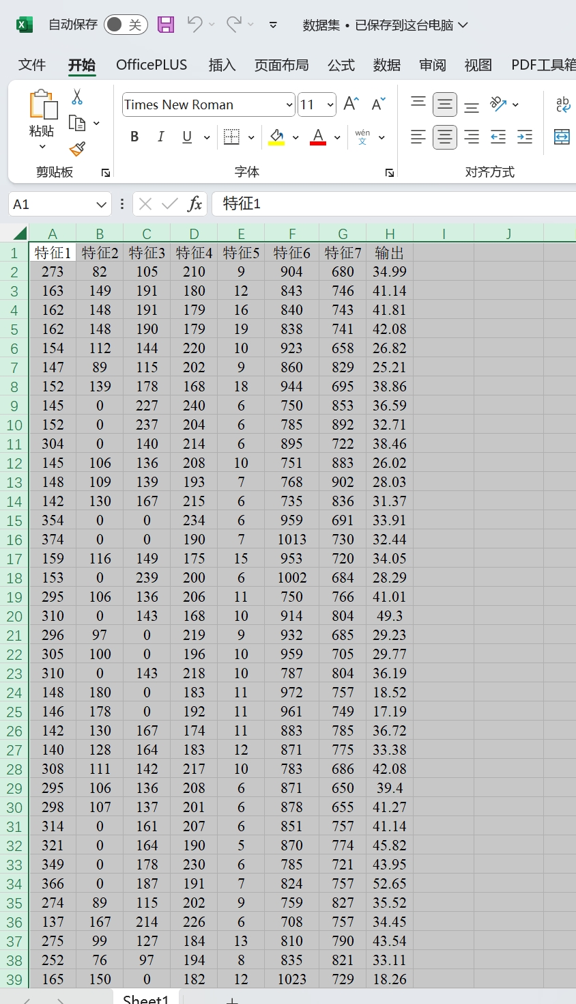Apply the red font color
The height and width of the screenshot is (1004, 576).
coord(318,137)
